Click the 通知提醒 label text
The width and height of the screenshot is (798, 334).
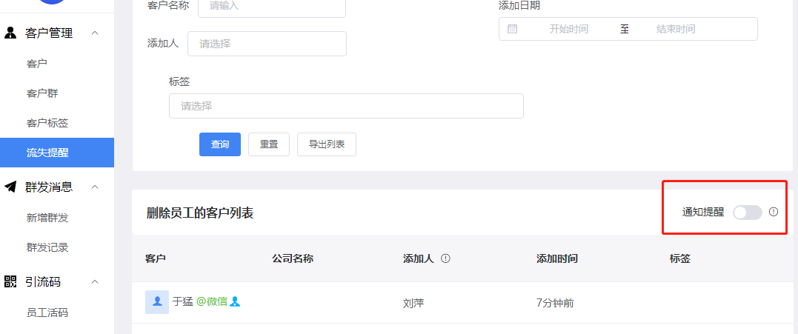[703, 213]
